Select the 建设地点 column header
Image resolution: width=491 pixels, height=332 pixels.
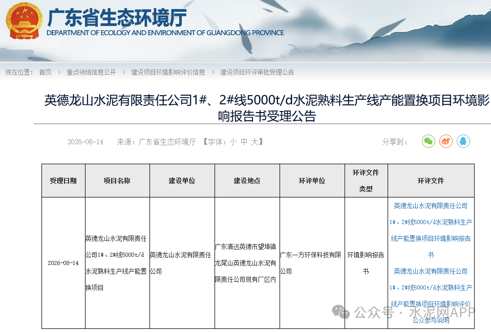point(247,181)
